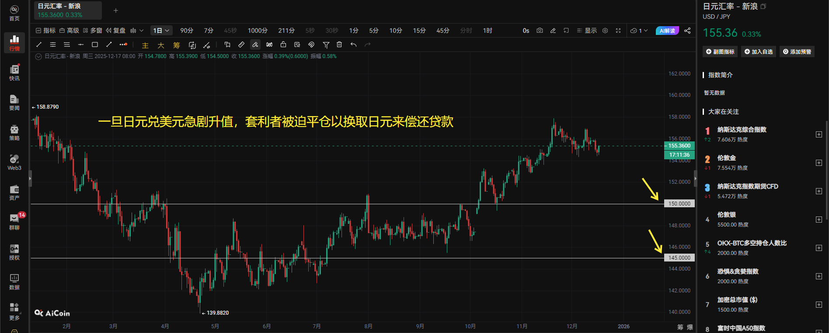The width and height of the screenshot is (829, 333).
Task: Expand plus next to 纳斯达克指数期货CFD
Action: tap(819, 191)
